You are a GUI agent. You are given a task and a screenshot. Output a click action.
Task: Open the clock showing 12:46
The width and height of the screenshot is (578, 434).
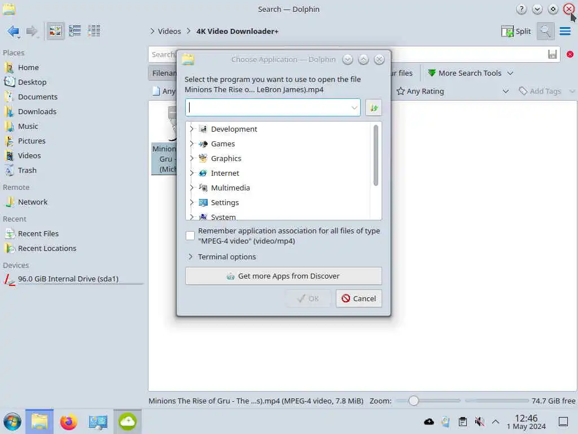coord(526,422)
